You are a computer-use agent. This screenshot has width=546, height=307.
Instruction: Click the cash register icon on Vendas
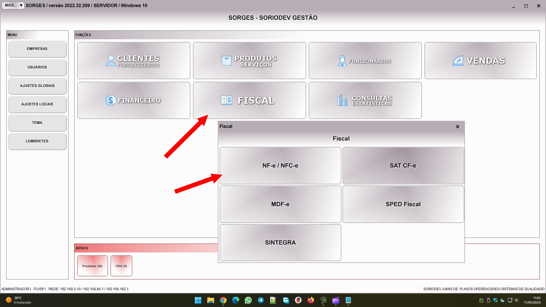(458, 61)
